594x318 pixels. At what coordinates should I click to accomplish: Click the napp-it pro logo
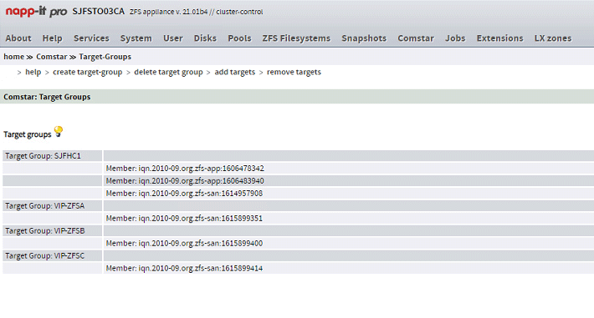[x=36, y=12]
